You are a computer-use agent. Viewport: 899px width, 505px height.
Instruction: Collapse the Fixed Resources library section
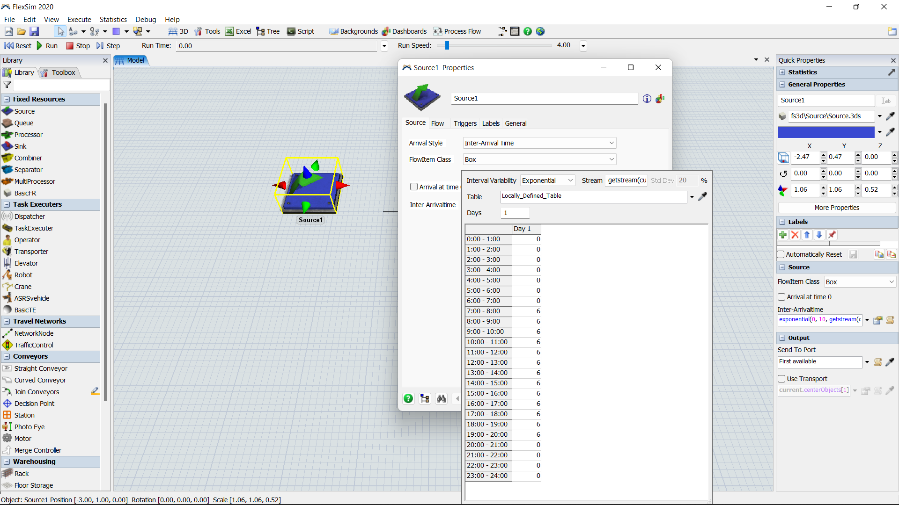point(7,99)
